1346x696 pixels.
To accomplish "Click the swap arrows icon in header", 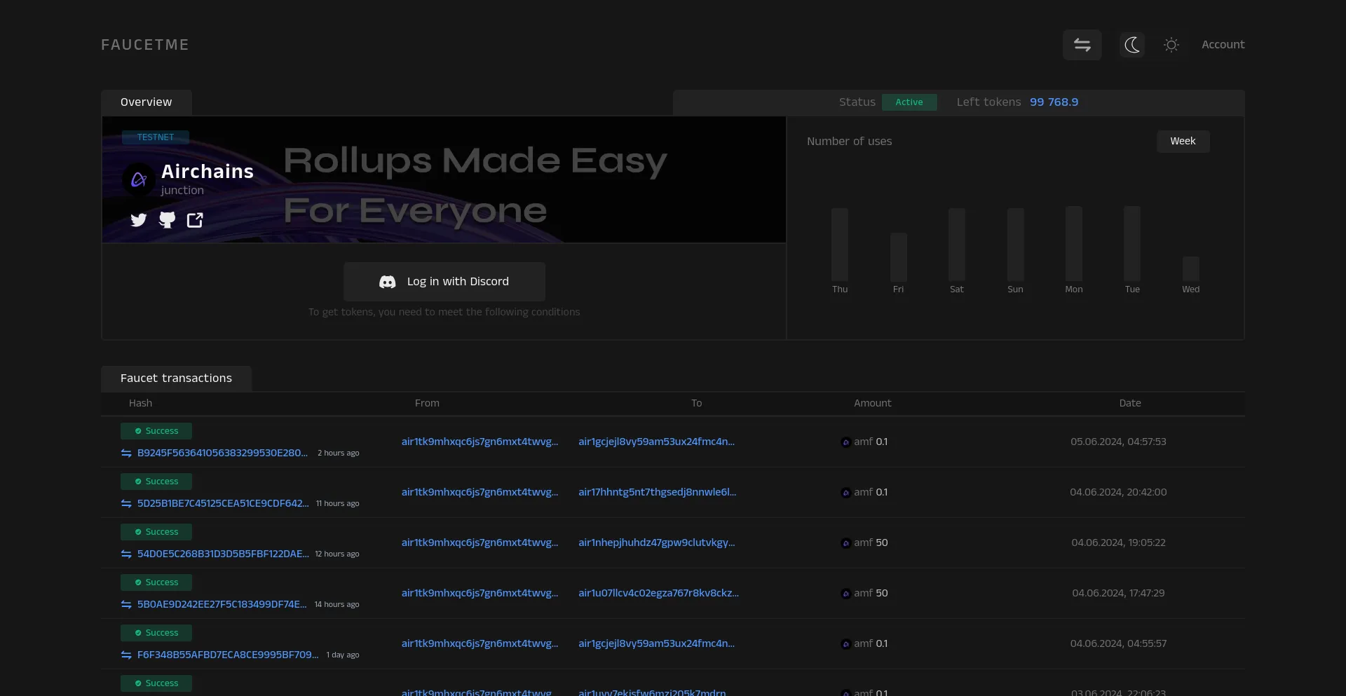I will (1082, 45).
